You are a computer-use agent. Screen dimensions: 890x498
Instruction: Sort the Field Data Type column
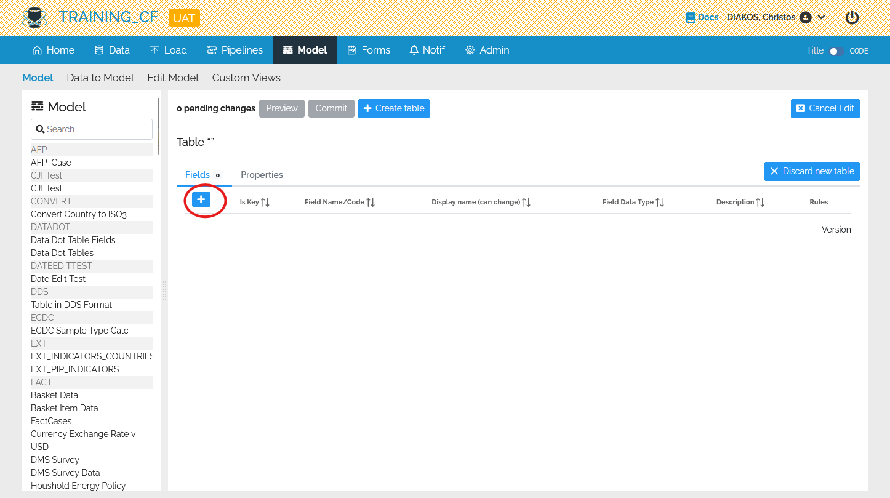pos(659,201)
